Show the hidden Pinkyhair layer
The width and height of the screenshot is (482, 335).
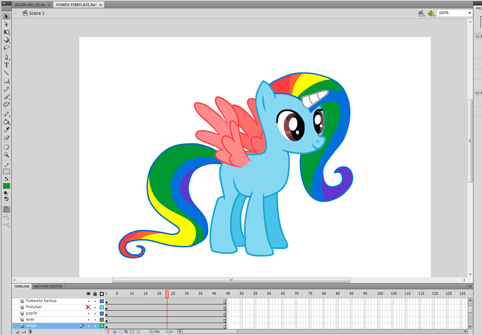pyautogui.click(x=88, y=307)
